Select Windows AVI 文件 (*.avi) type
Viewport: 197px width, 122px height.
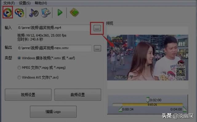click(x=38, y=77)
